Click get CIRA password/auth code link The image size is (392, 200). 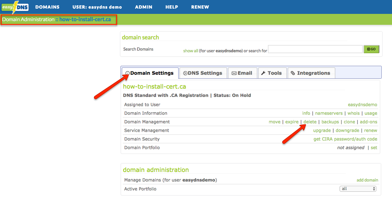(345, 139)
